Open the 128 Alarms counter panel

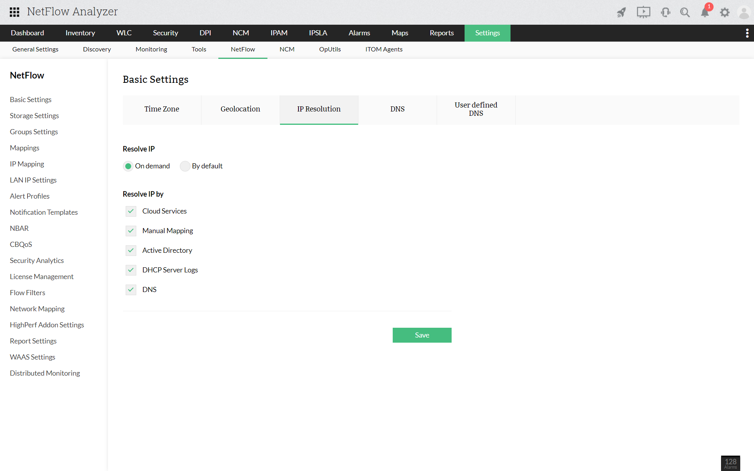(x=730, y=463)
